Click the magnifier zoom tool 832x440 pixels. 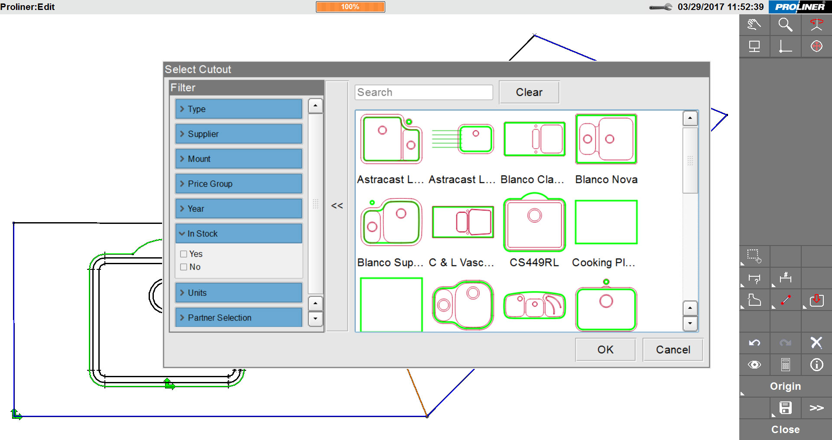tap(785, 25)
